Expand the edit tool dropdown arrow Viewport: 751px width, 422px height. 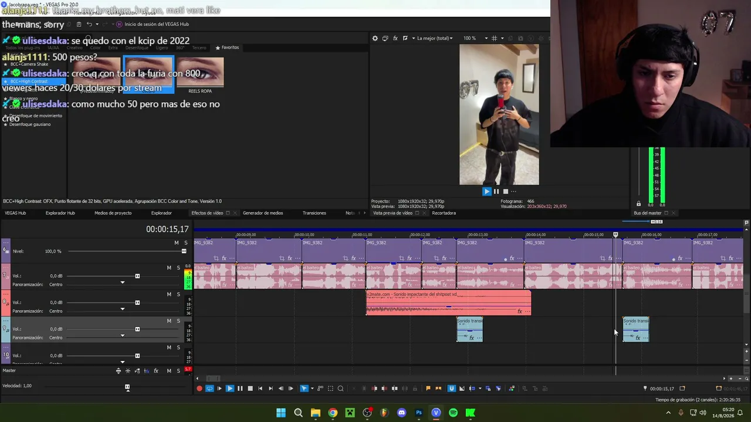click(x=312, y=388)
